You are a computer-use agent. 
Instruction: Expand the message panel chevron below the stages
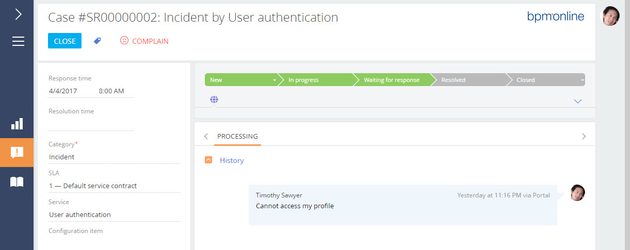[x=578, y=101]
